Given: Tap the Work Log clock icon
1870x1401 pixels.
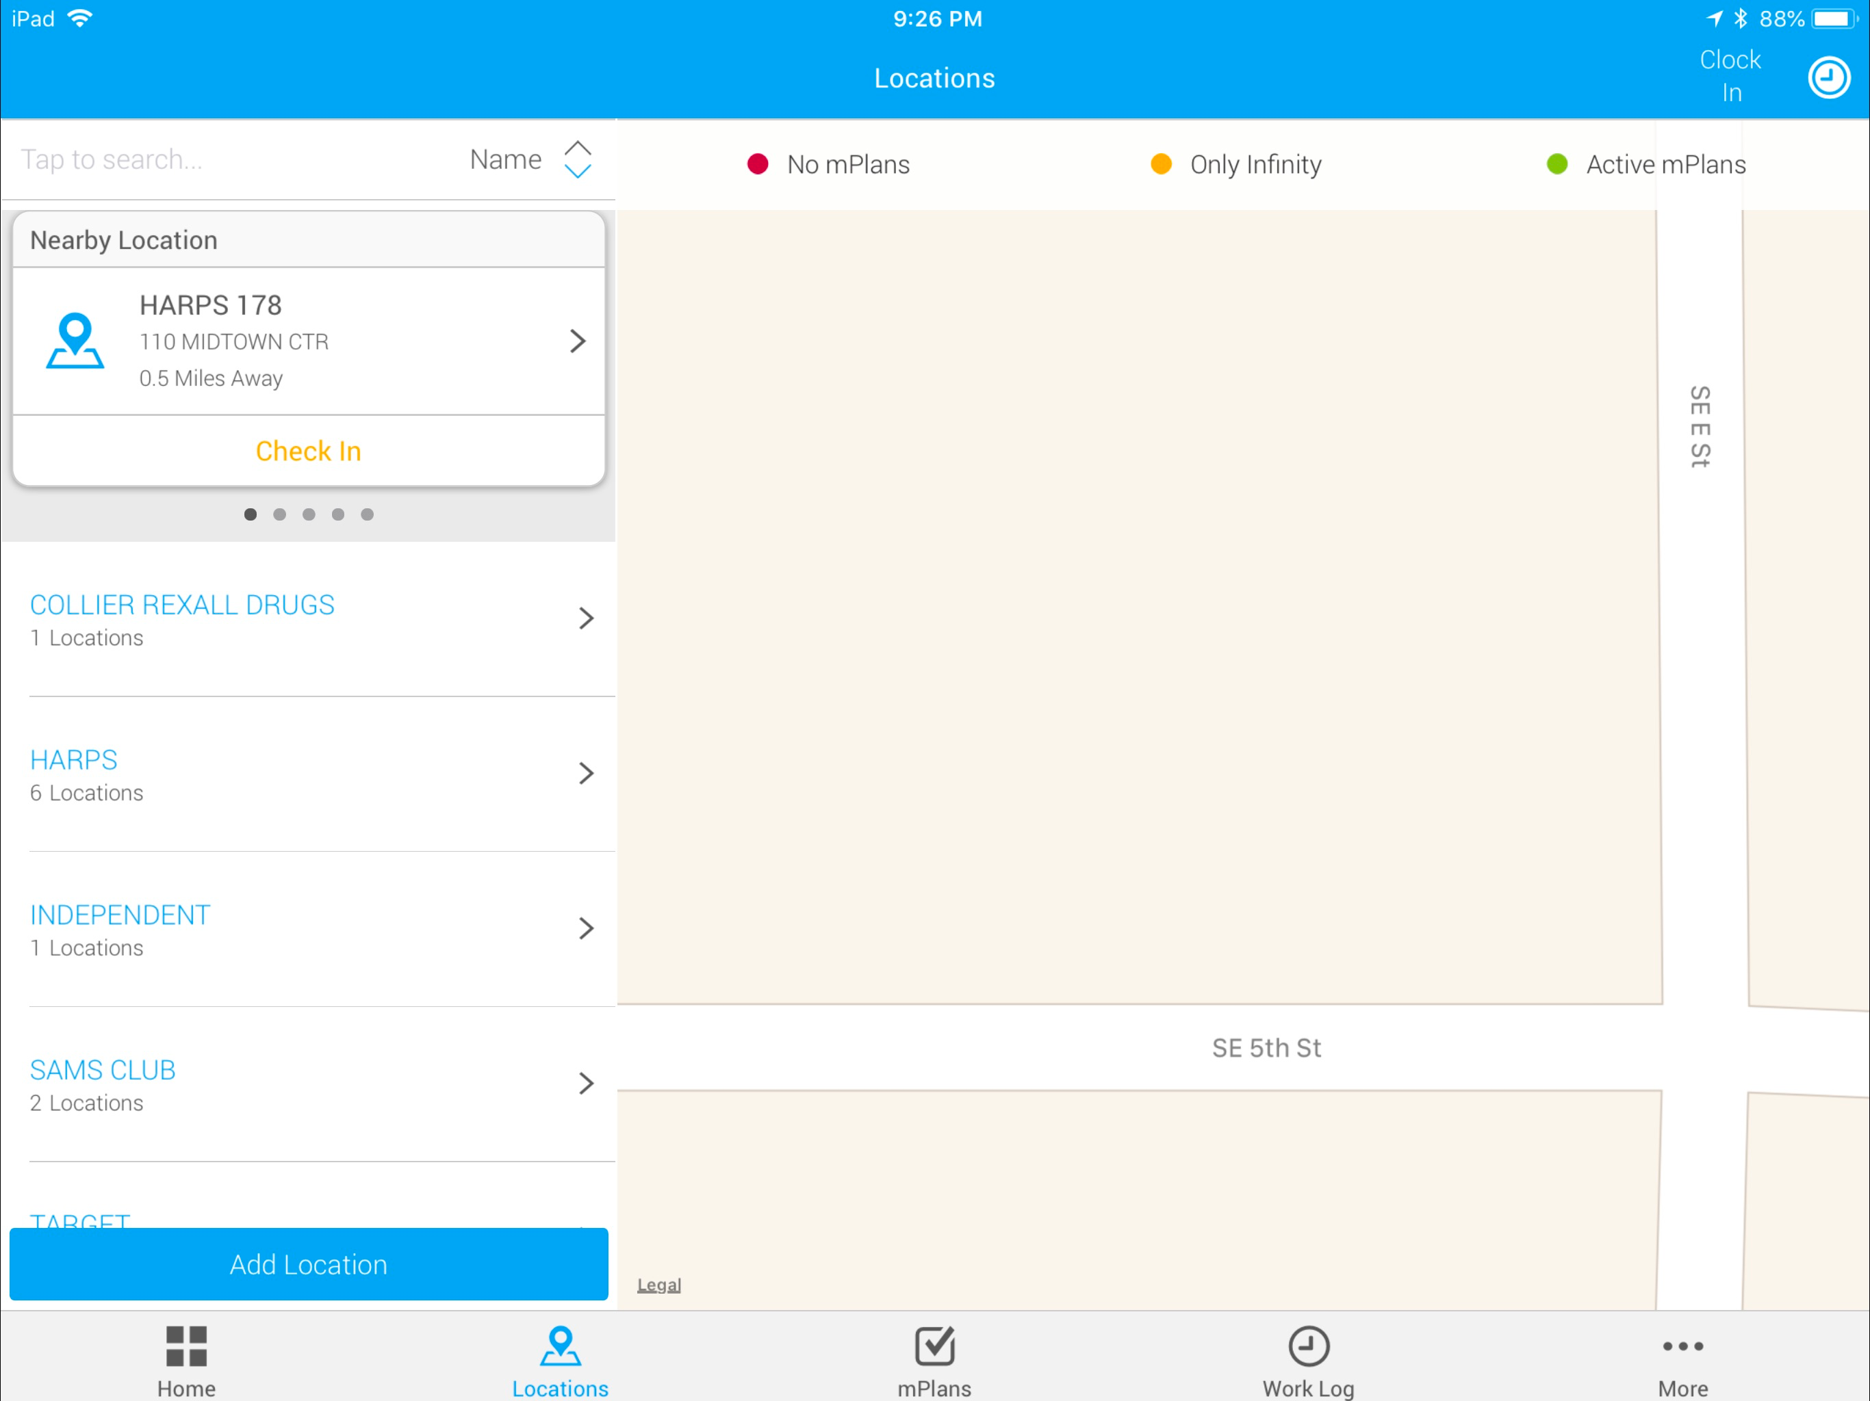Looking at the screenshot, I should pyautogui.click(x=1309, y=1346).
